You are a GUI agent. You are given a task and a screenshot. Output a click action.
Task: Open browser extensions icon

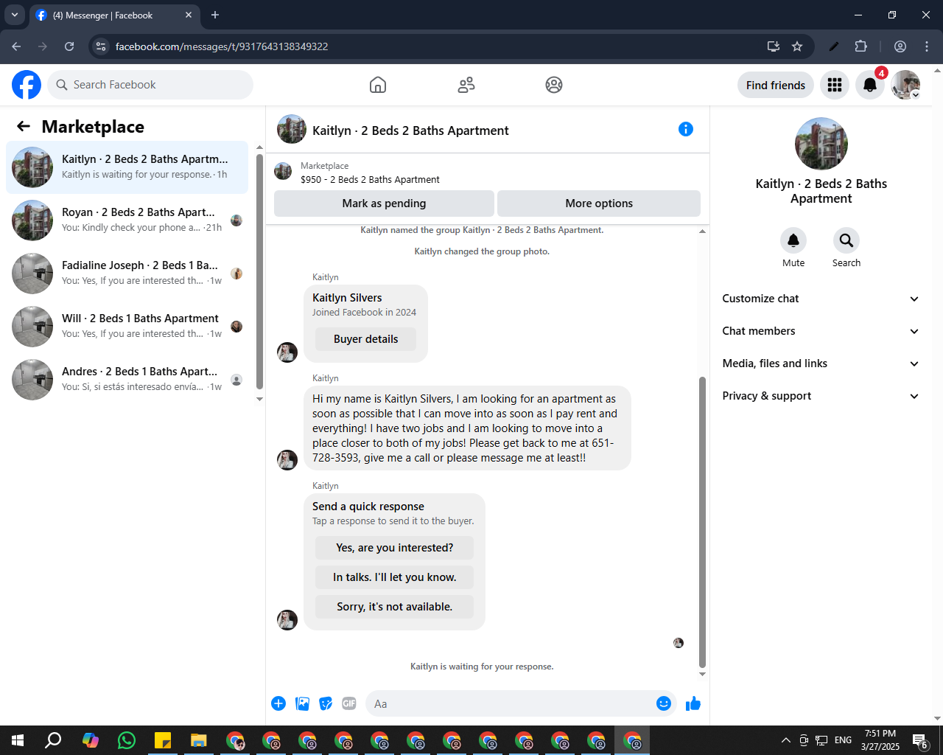click(860, 46)
